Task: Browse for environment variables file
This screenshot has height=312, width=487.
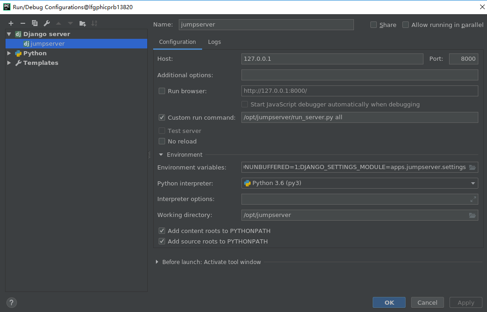Action: point(472,167)
